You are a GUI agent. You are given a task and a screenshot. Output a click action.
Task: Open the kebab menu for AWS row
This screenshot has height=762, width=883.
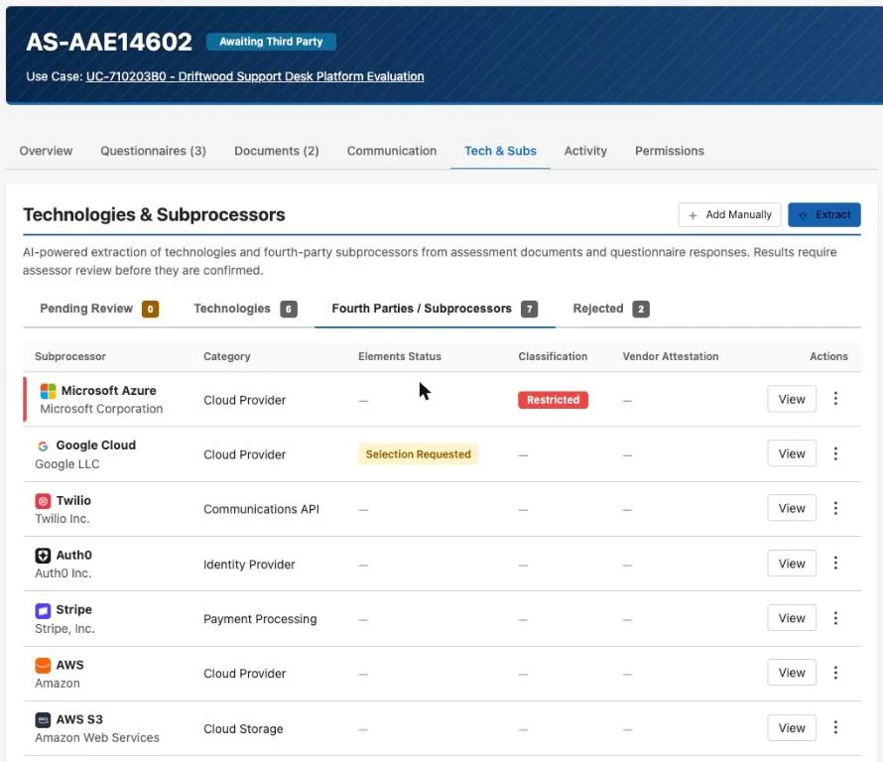[835, 673]
